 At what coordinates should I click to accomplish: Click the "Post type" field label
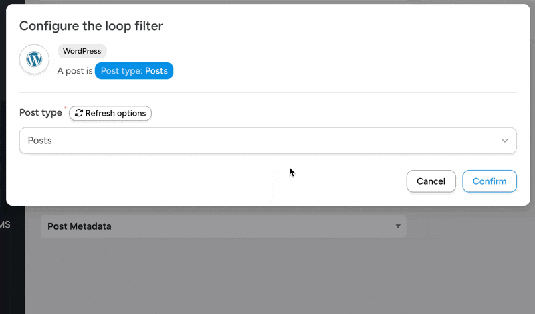click(41, 113)
